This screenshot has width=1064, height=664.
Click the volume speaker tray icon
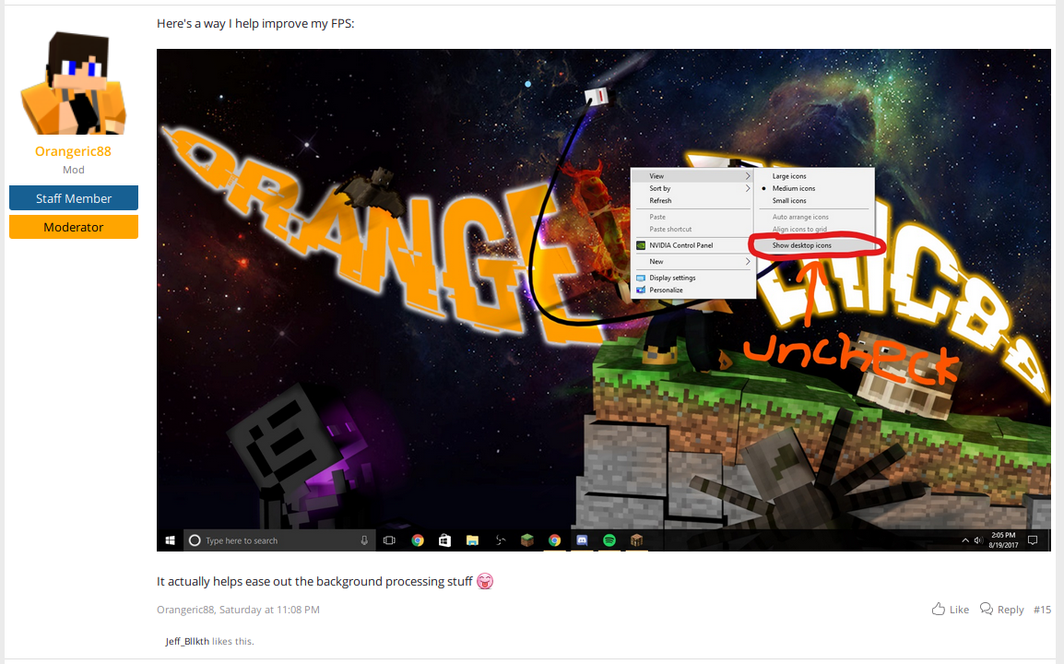point(978,540)
